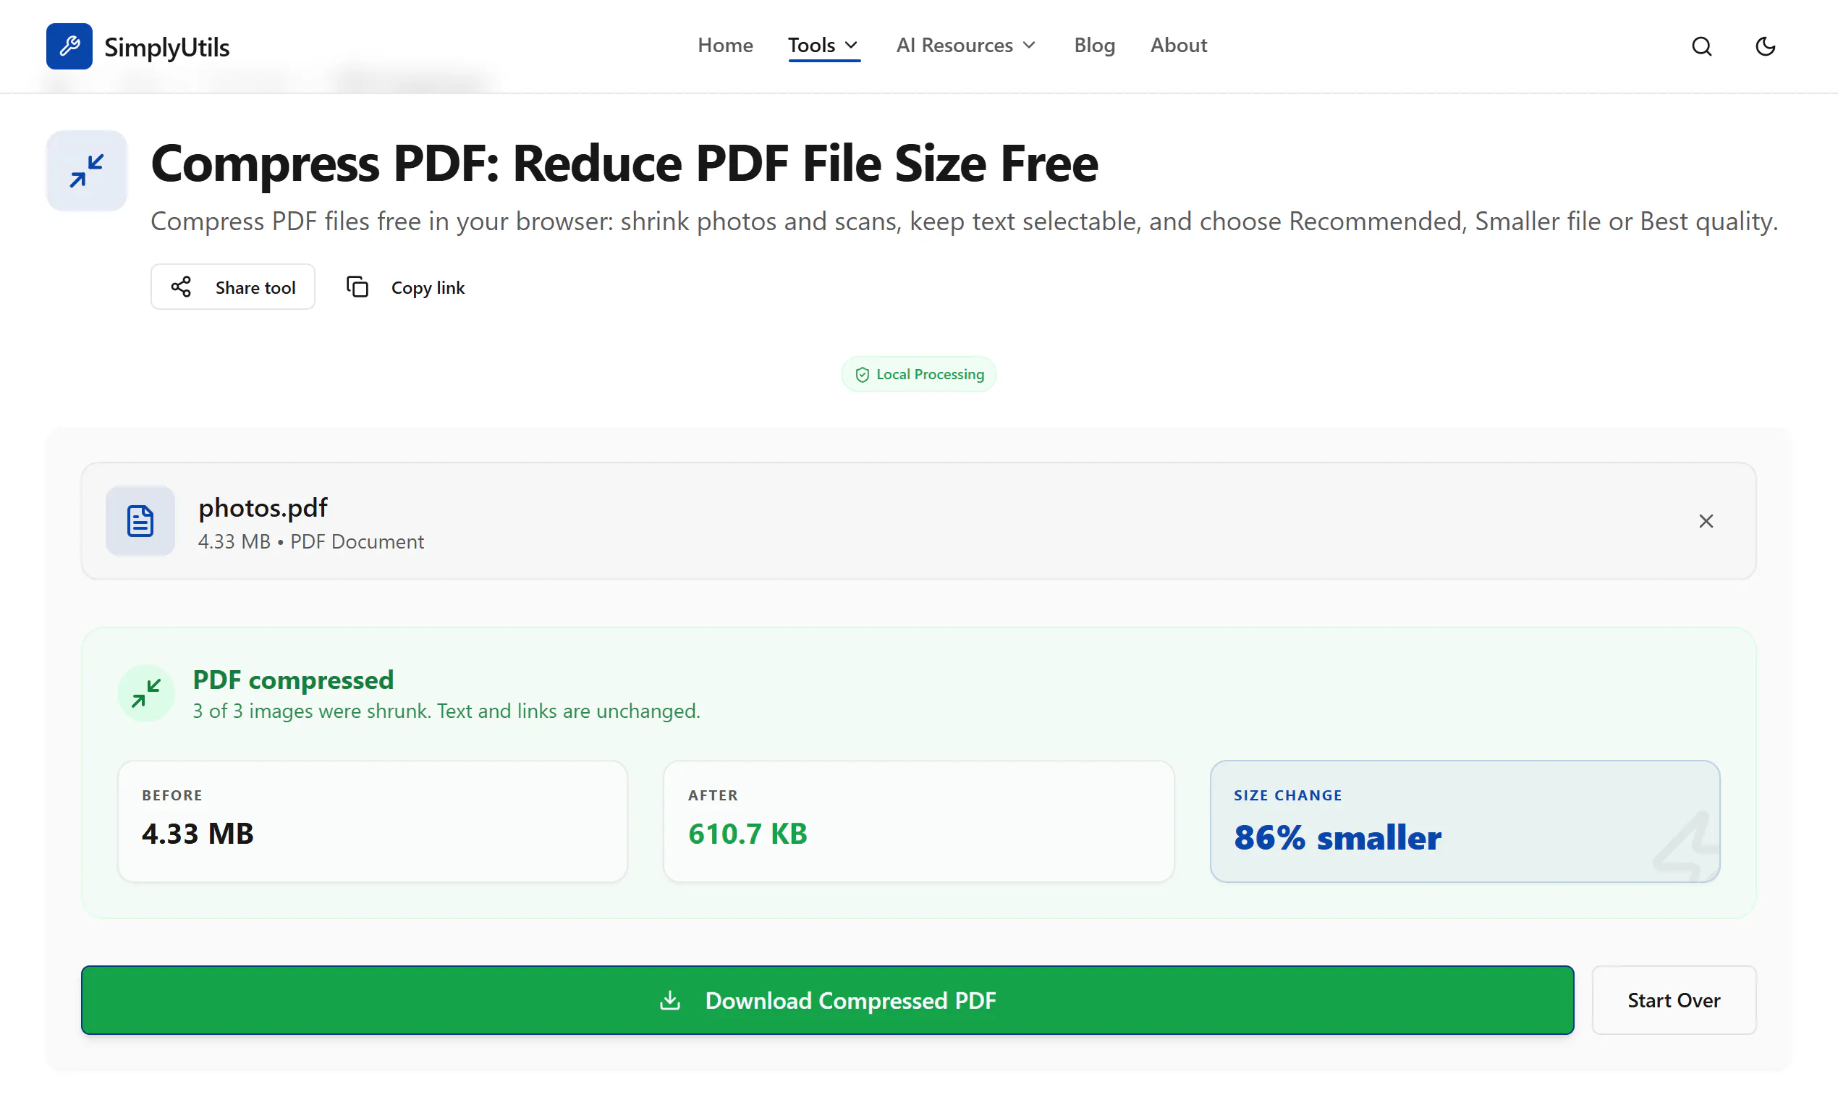This screenshot has height=1100, width=1838.
Task: Click the shield icon in Local Processing badge
Action: 862,375
